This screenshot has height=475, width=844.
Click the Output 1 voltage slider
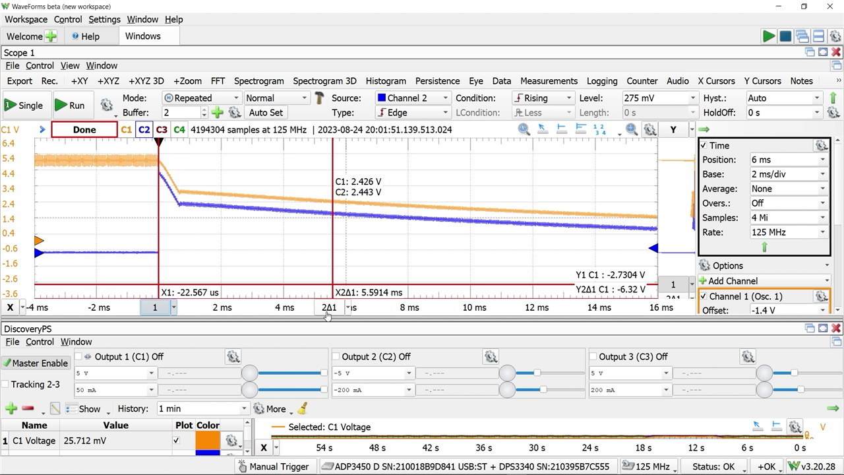292,373
